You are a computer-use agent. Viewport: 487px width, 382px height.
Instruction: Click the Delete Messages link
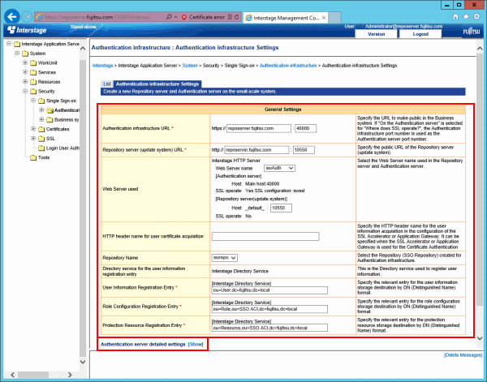[x=463, y=355]
